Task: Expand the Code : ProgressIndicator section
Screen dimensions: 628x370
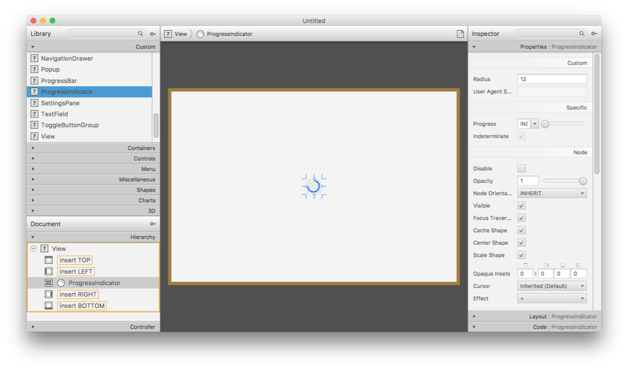Action: (534, 327)
